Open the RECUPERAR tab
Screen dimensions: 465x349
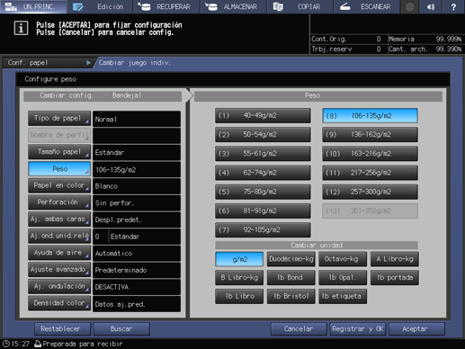[166, 6]
